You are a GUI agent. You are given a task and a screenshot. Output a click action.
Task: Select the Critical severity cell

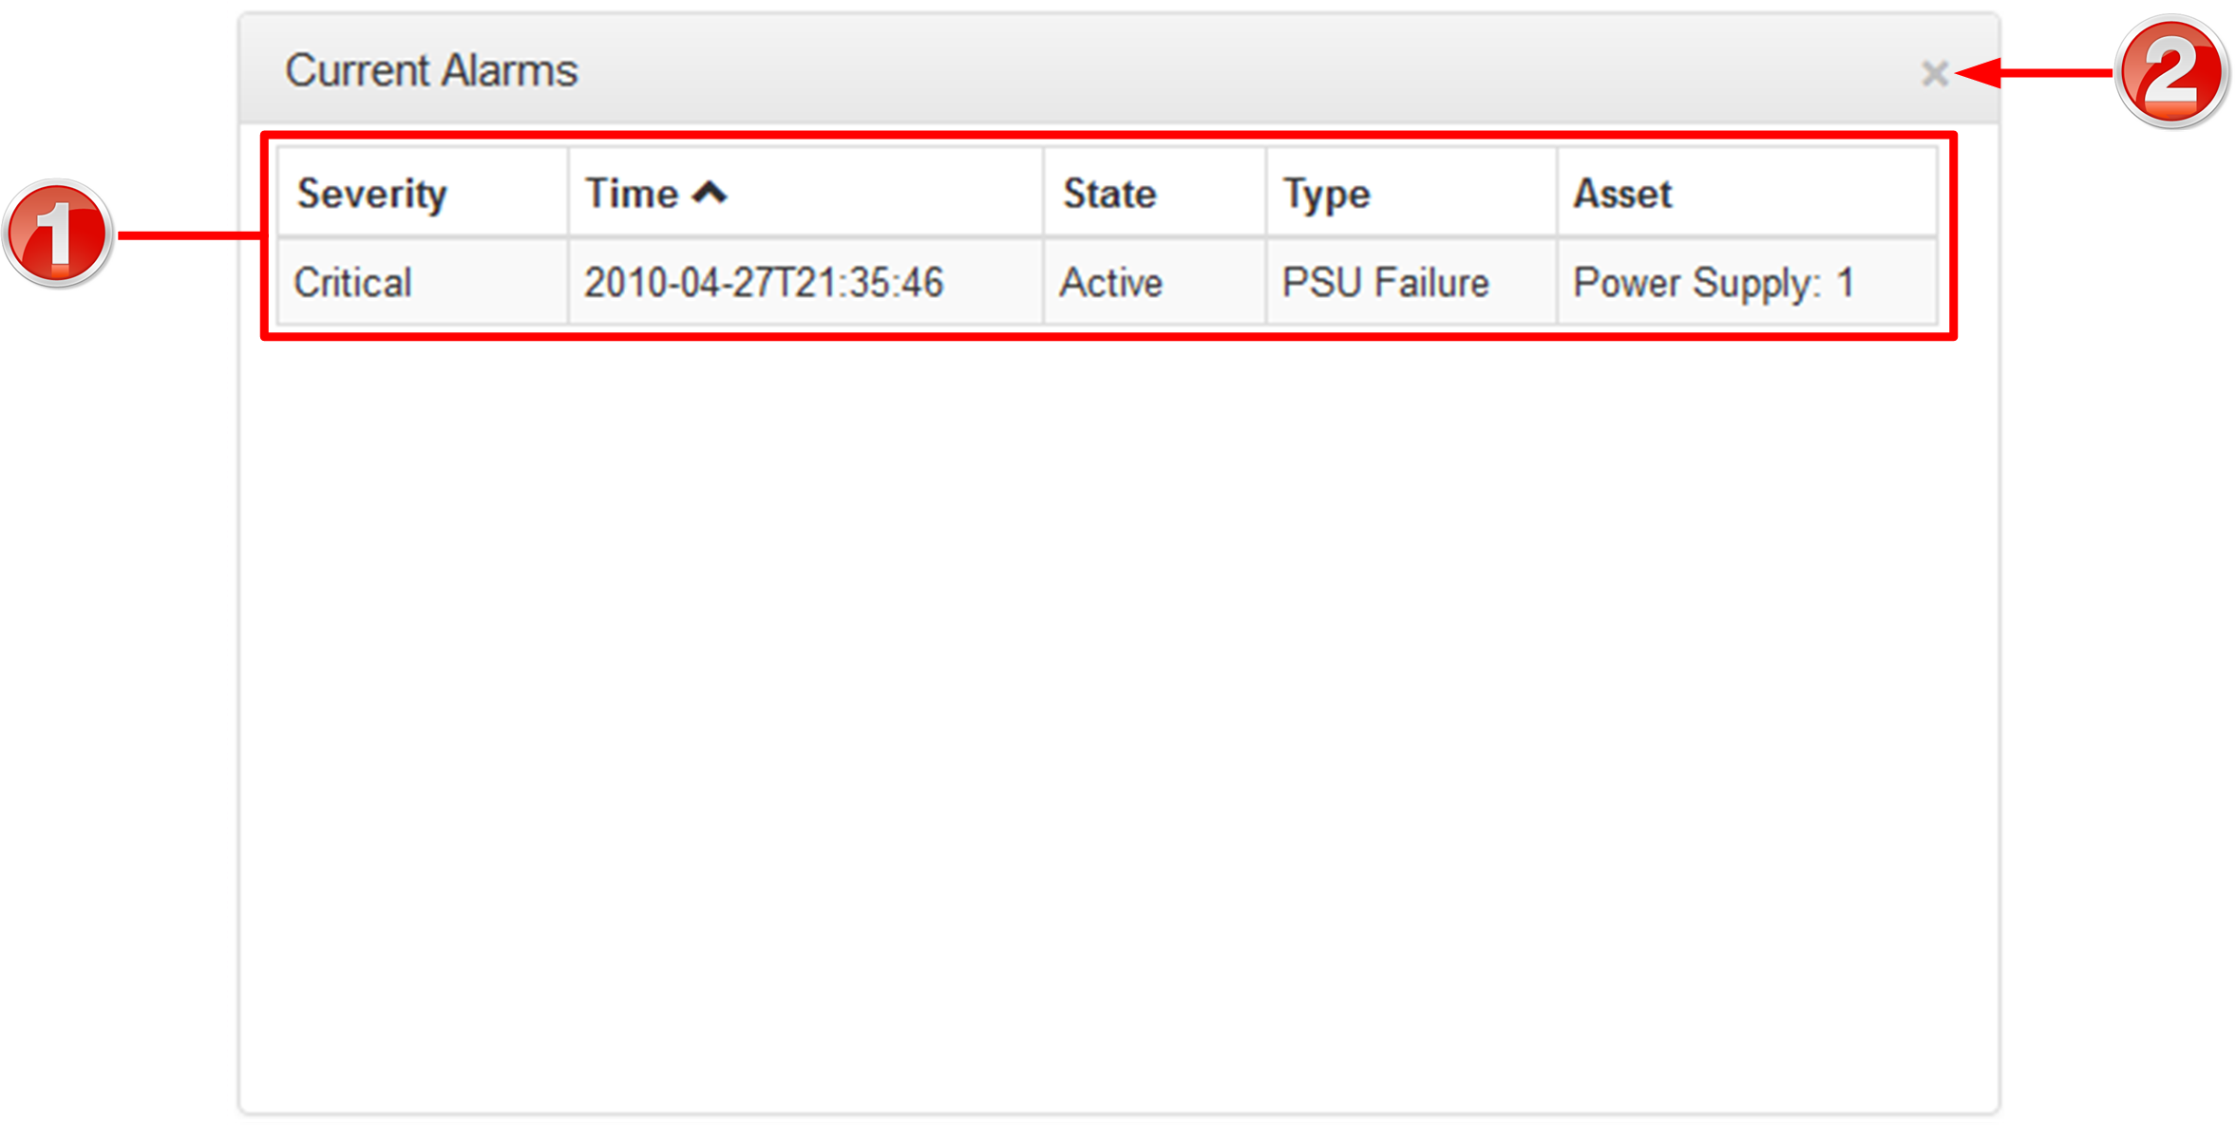[352, 283]
